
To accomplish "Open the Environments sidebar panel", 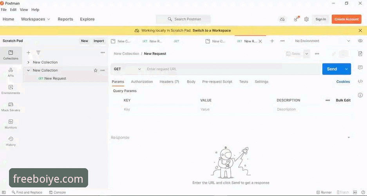I will [x=11, y=90].
